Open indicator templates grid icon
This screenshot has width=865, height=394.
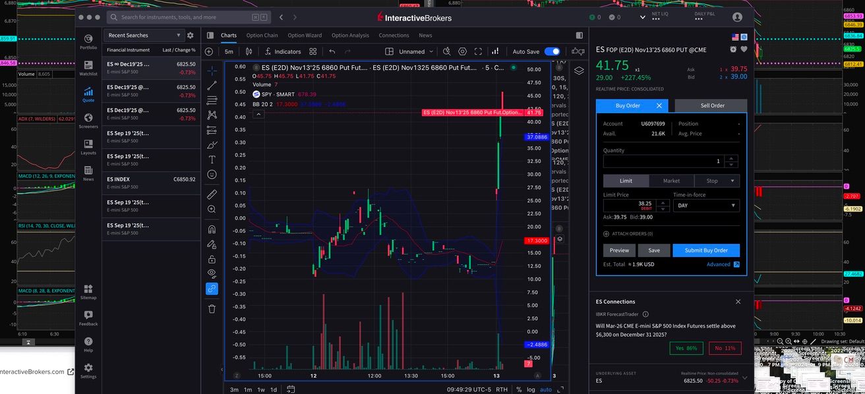[x=313, y=51]
